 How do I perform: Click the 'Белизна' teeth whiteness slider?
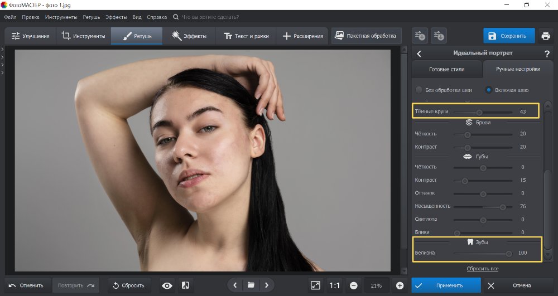(508, 253)
